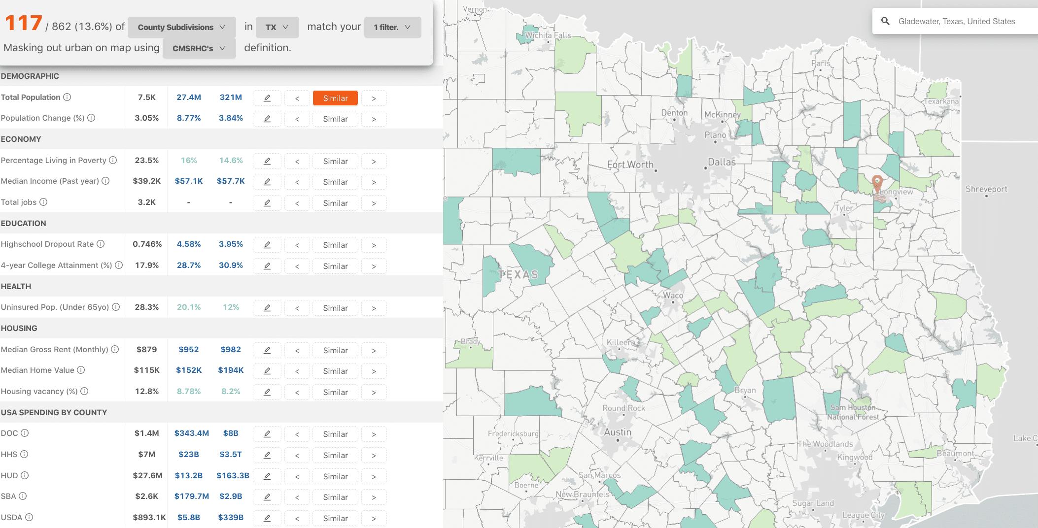Viewport: 1038px width, 528px height.
Task: Click pencil icon in Population Change row
Action: coord(267,119)
